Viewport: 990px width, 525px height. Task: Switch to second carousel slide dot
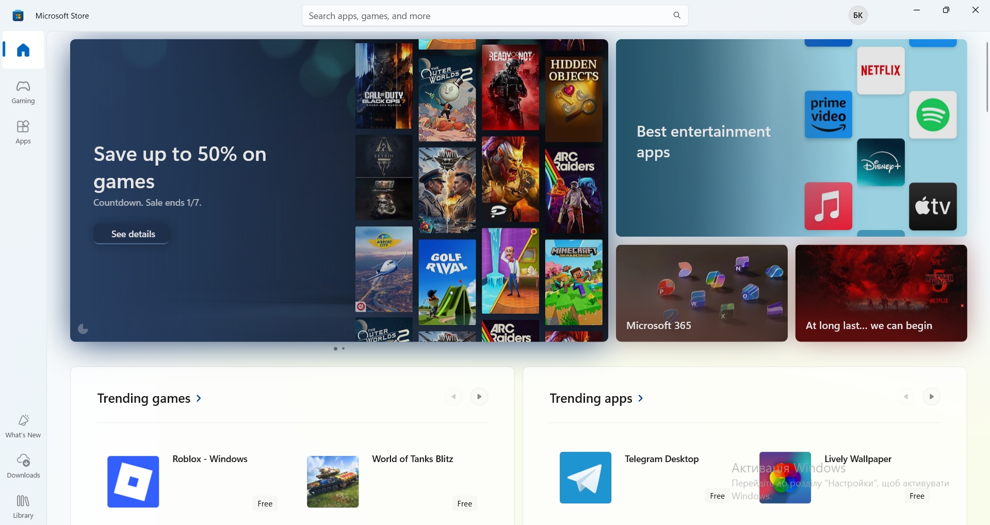(x=344, y=349)
